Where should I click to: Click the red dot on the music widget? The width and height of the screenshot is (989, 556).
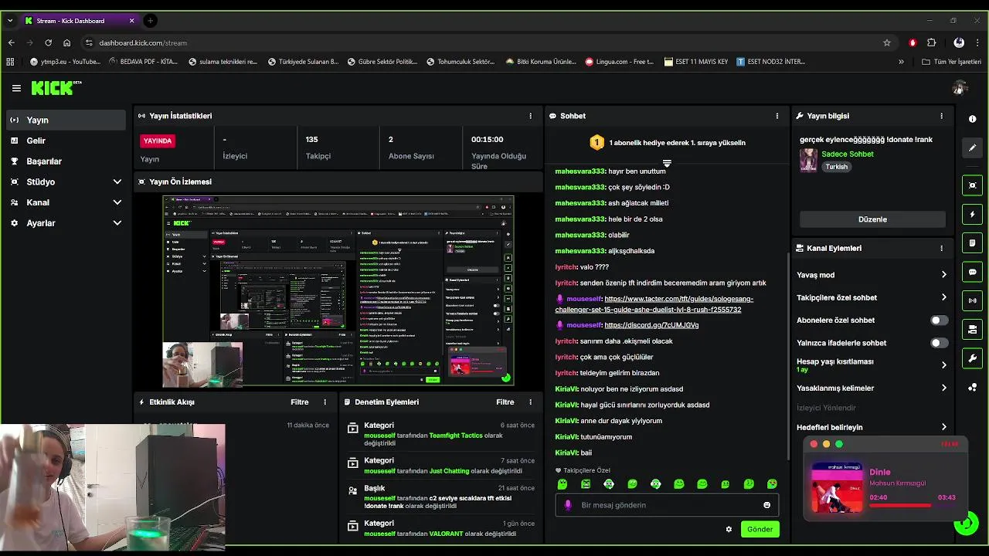tap(814, 444)
